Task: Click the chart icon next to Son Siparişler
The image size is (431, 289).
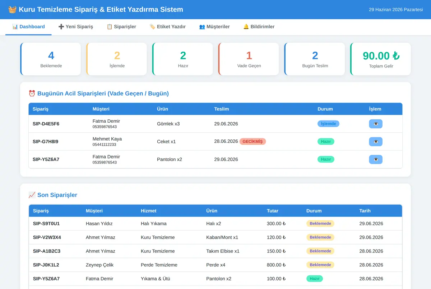Action: (32, 195)
